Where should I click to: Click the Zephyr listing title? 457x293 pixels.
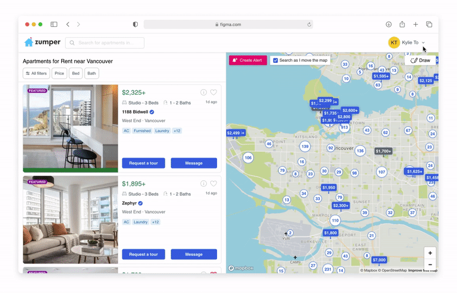tap(130, 203)
